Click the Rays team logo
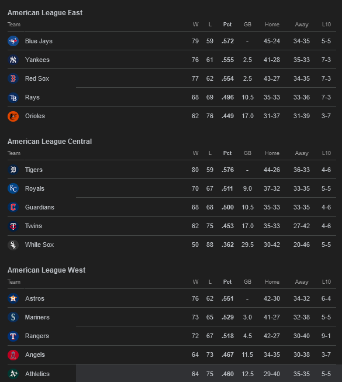Image resolution: width=342 pixels, height=382 pixels. pyautogui.click(x=13, y=98)
